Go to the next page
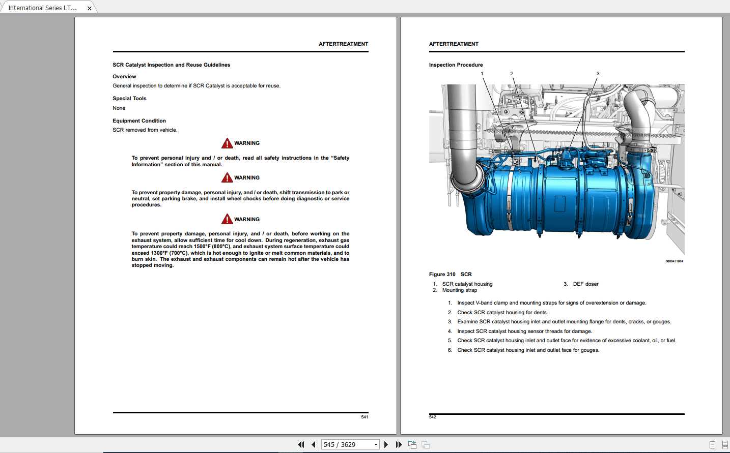The height and width of the screenshot is (453, 730). (386, 444)
